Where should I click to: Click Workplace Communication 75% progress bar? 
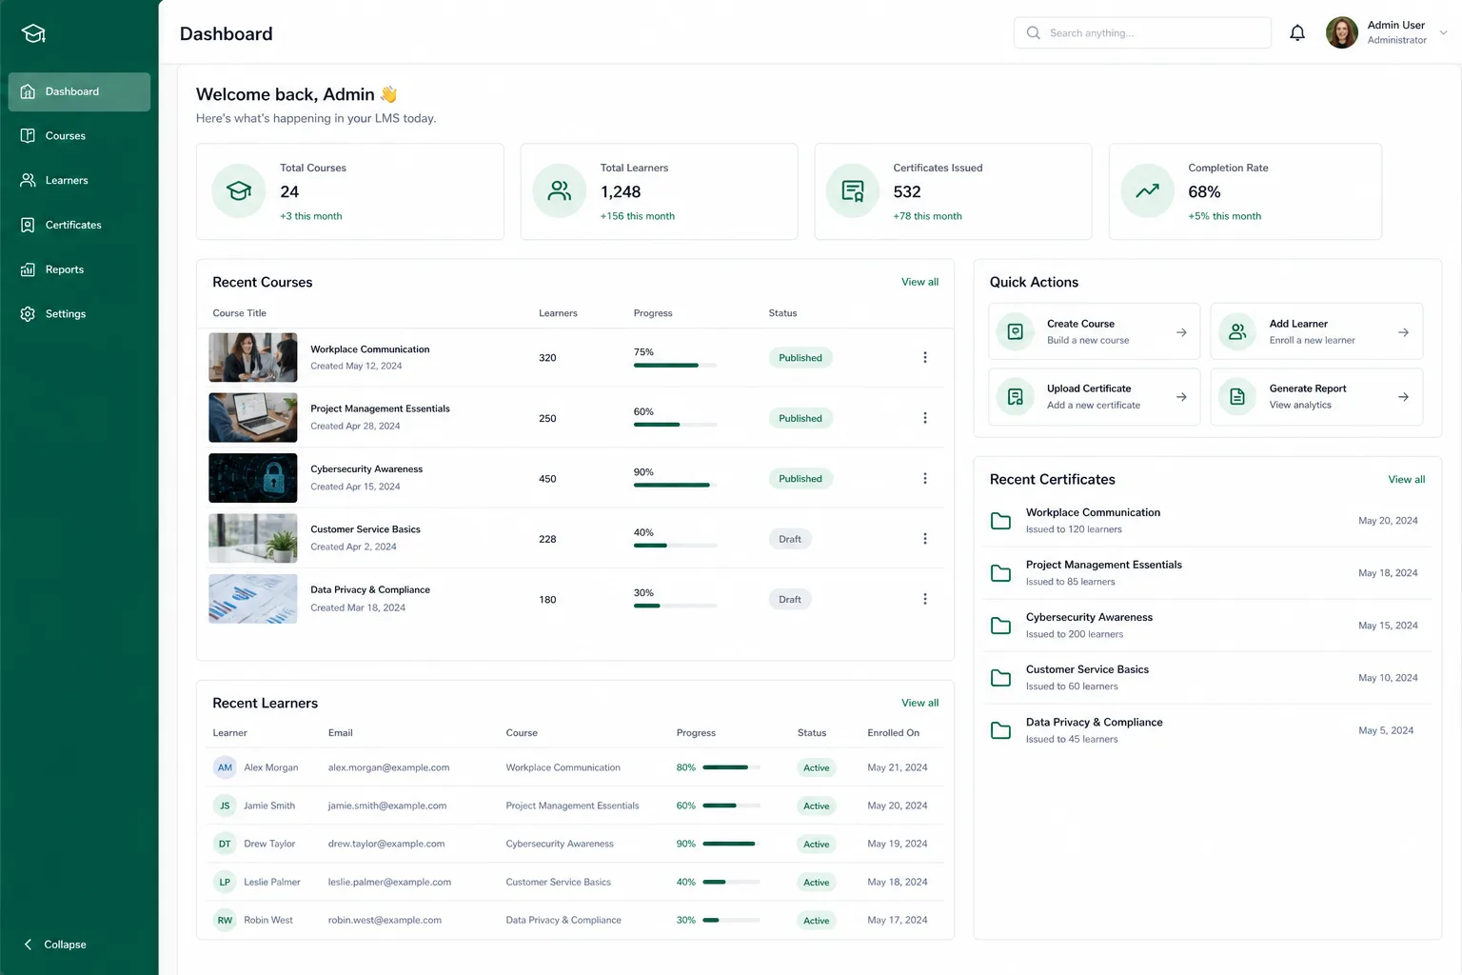(675, 365)
